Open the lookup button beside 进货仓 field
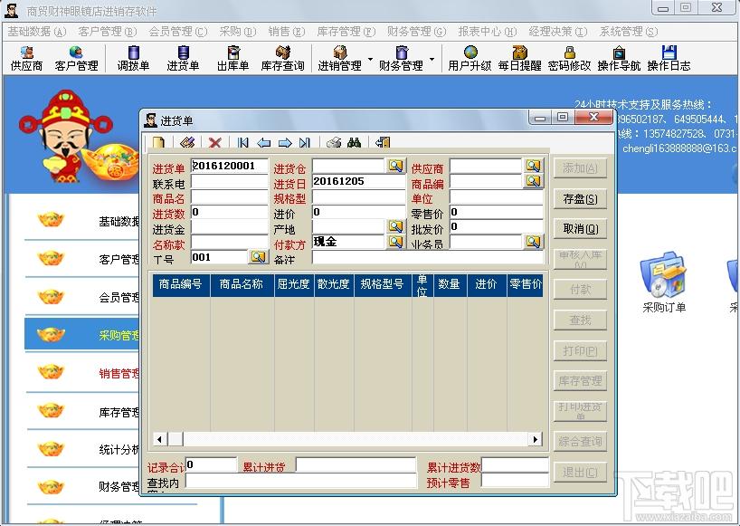This screenshot has height=526, width=740. 396,166
